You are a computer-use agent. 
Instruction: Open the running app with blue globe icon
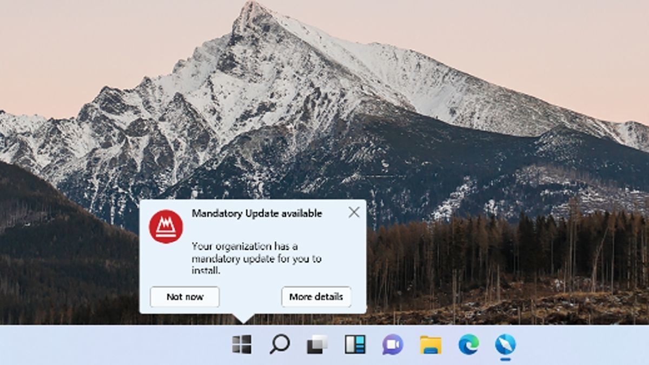[x=505, y=344]
